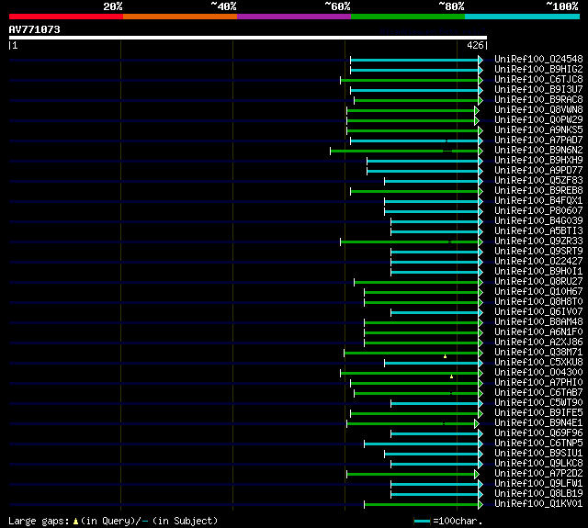This screenshot has height=528, width=588.
Task: Select the green alignment bar for UniRef100_B9RAC8
Action: pyautogui.click(x=416, y=100)
